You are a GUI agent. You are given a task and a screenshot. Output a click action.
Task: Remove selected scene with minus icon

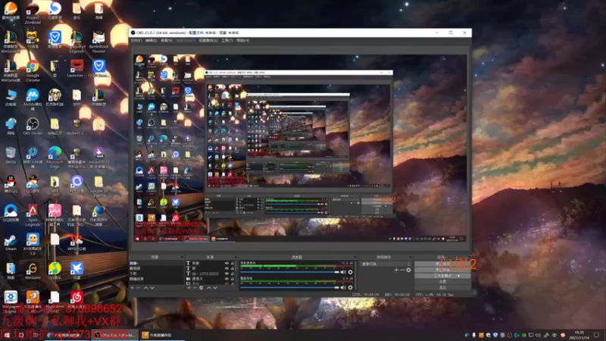point(139,288)
